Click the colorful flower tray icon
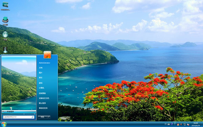The image size is (203, 127). pos(178,124)
